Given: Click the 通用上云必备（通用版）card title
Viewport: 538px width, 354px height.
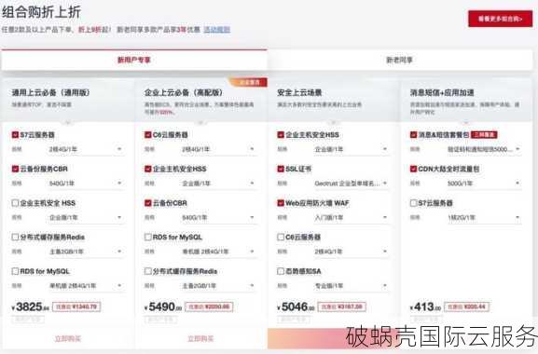Looking at the screenshot, I should [x=50, y=92].
